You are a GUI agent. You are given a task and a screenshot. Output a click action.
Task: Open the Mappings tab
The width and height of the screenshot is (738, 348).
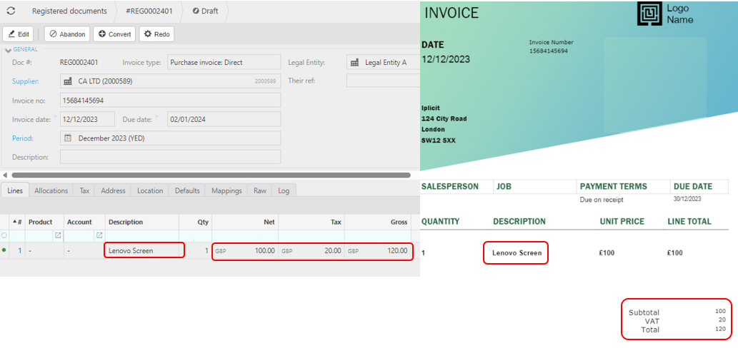(x=226, y=190)
